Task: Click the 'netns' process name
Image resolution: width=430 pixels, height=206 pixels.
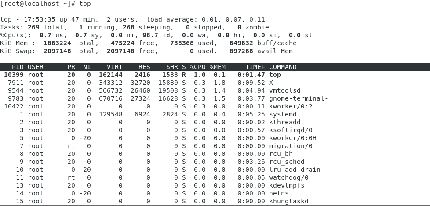Action: click(x=279, y=194)
